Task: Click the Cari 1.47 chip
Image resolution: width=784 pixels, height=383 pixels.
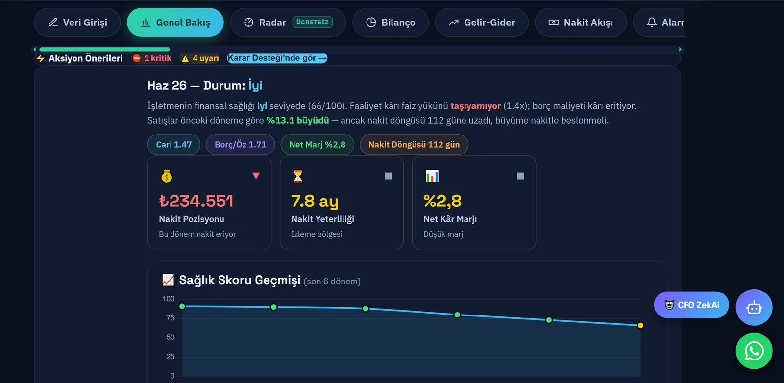Action: click(174, 145)
